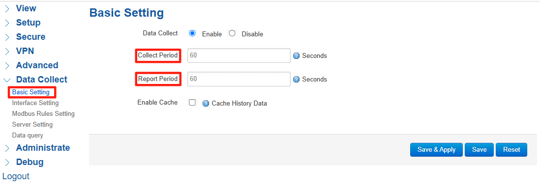
Task: Go to Server Setting page
Action: point(32,125)
